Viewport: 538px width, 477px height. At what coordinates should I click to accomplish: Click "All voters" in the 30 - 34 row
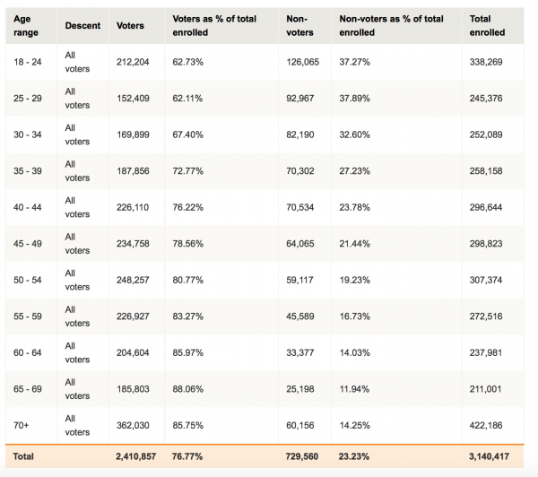77,134
